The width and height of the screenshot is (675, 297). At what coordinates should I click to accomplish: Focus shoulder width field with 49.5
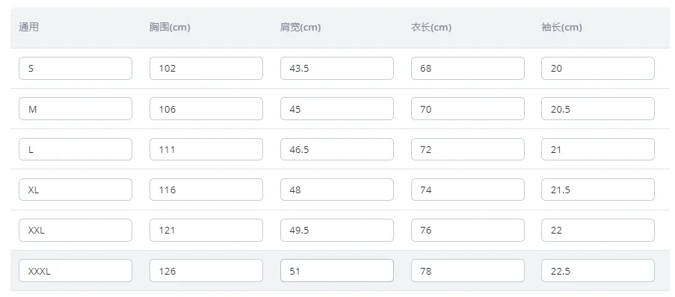(337, 230)
